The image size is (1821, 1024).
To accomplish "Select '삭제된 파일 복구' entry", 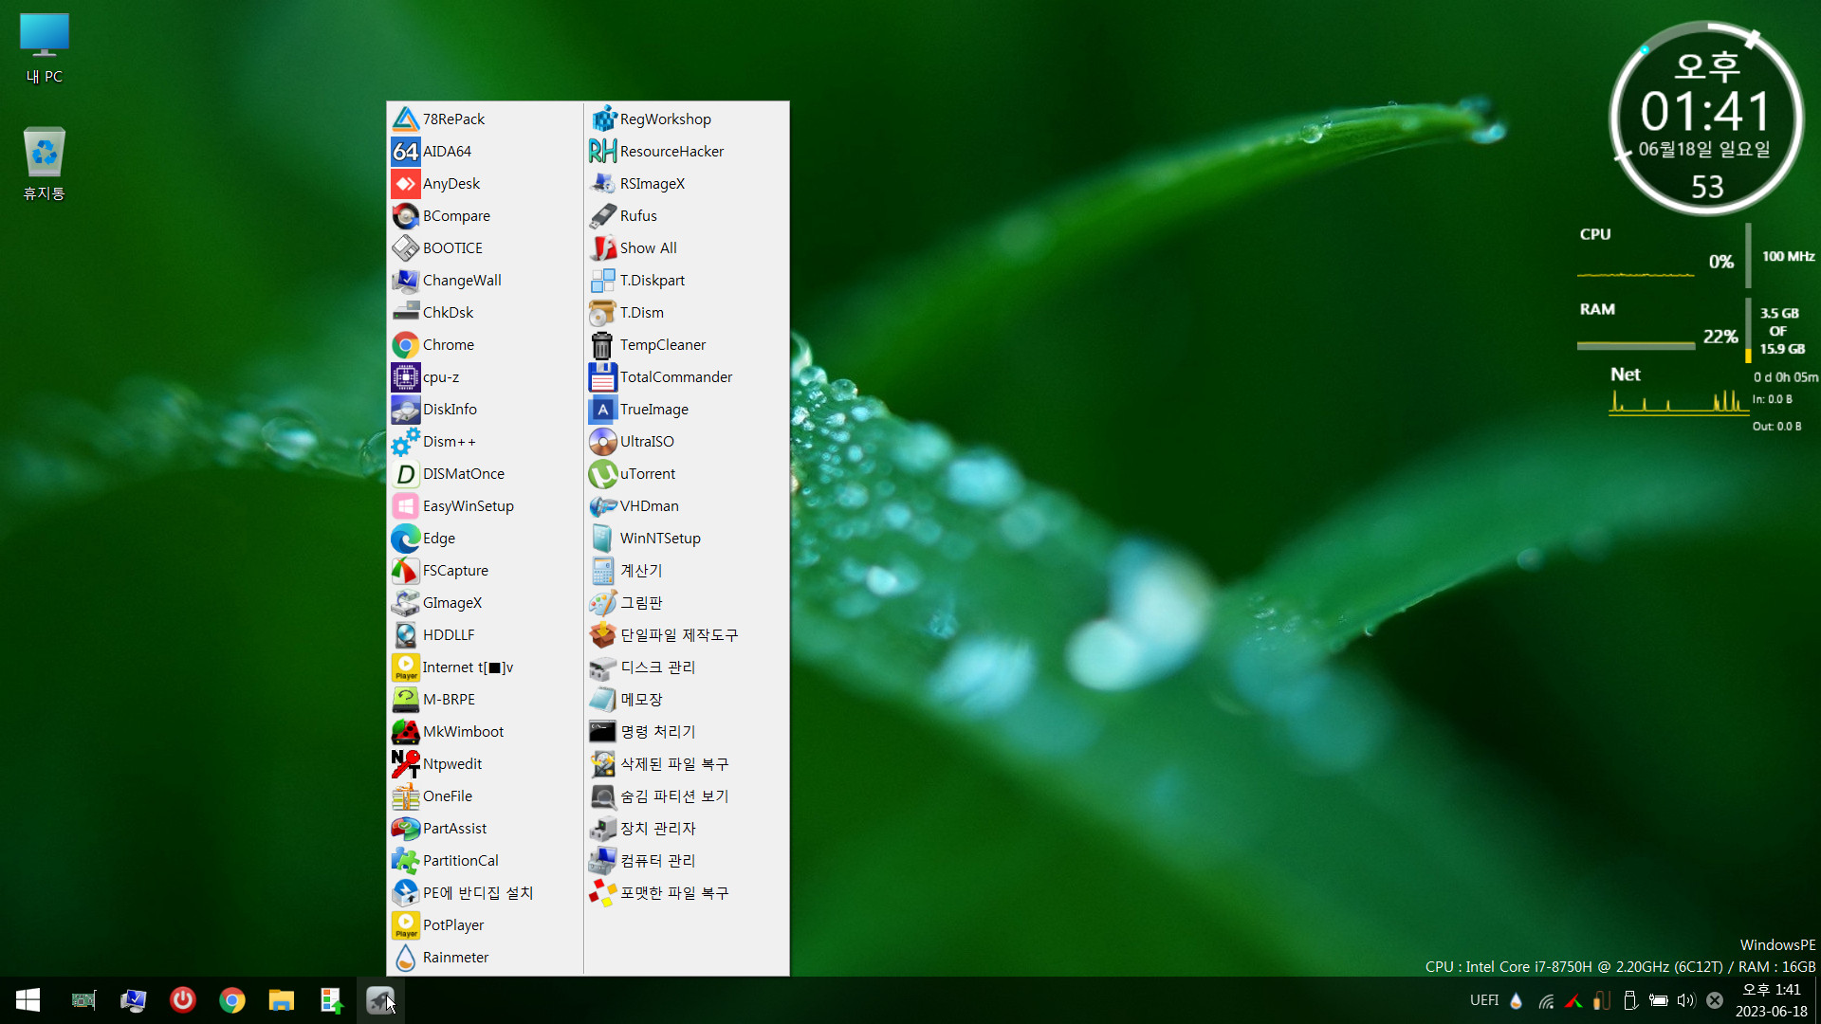I will (x=687, y=764).
